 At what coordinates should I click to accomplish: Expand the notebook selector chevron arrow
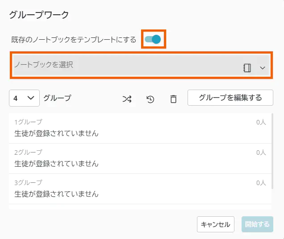coord(263,68)
